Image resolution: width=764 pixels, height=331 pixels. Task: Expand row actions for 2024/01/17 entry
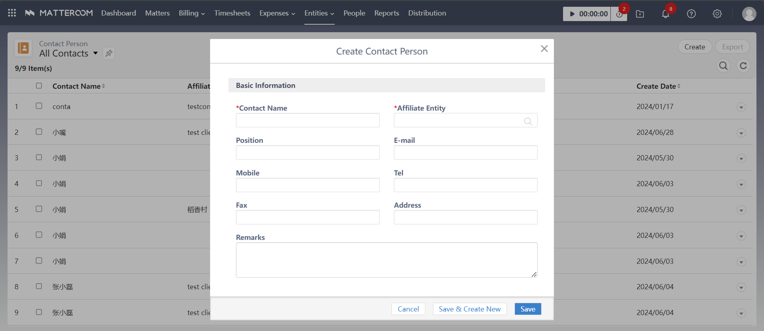point(741,107)
